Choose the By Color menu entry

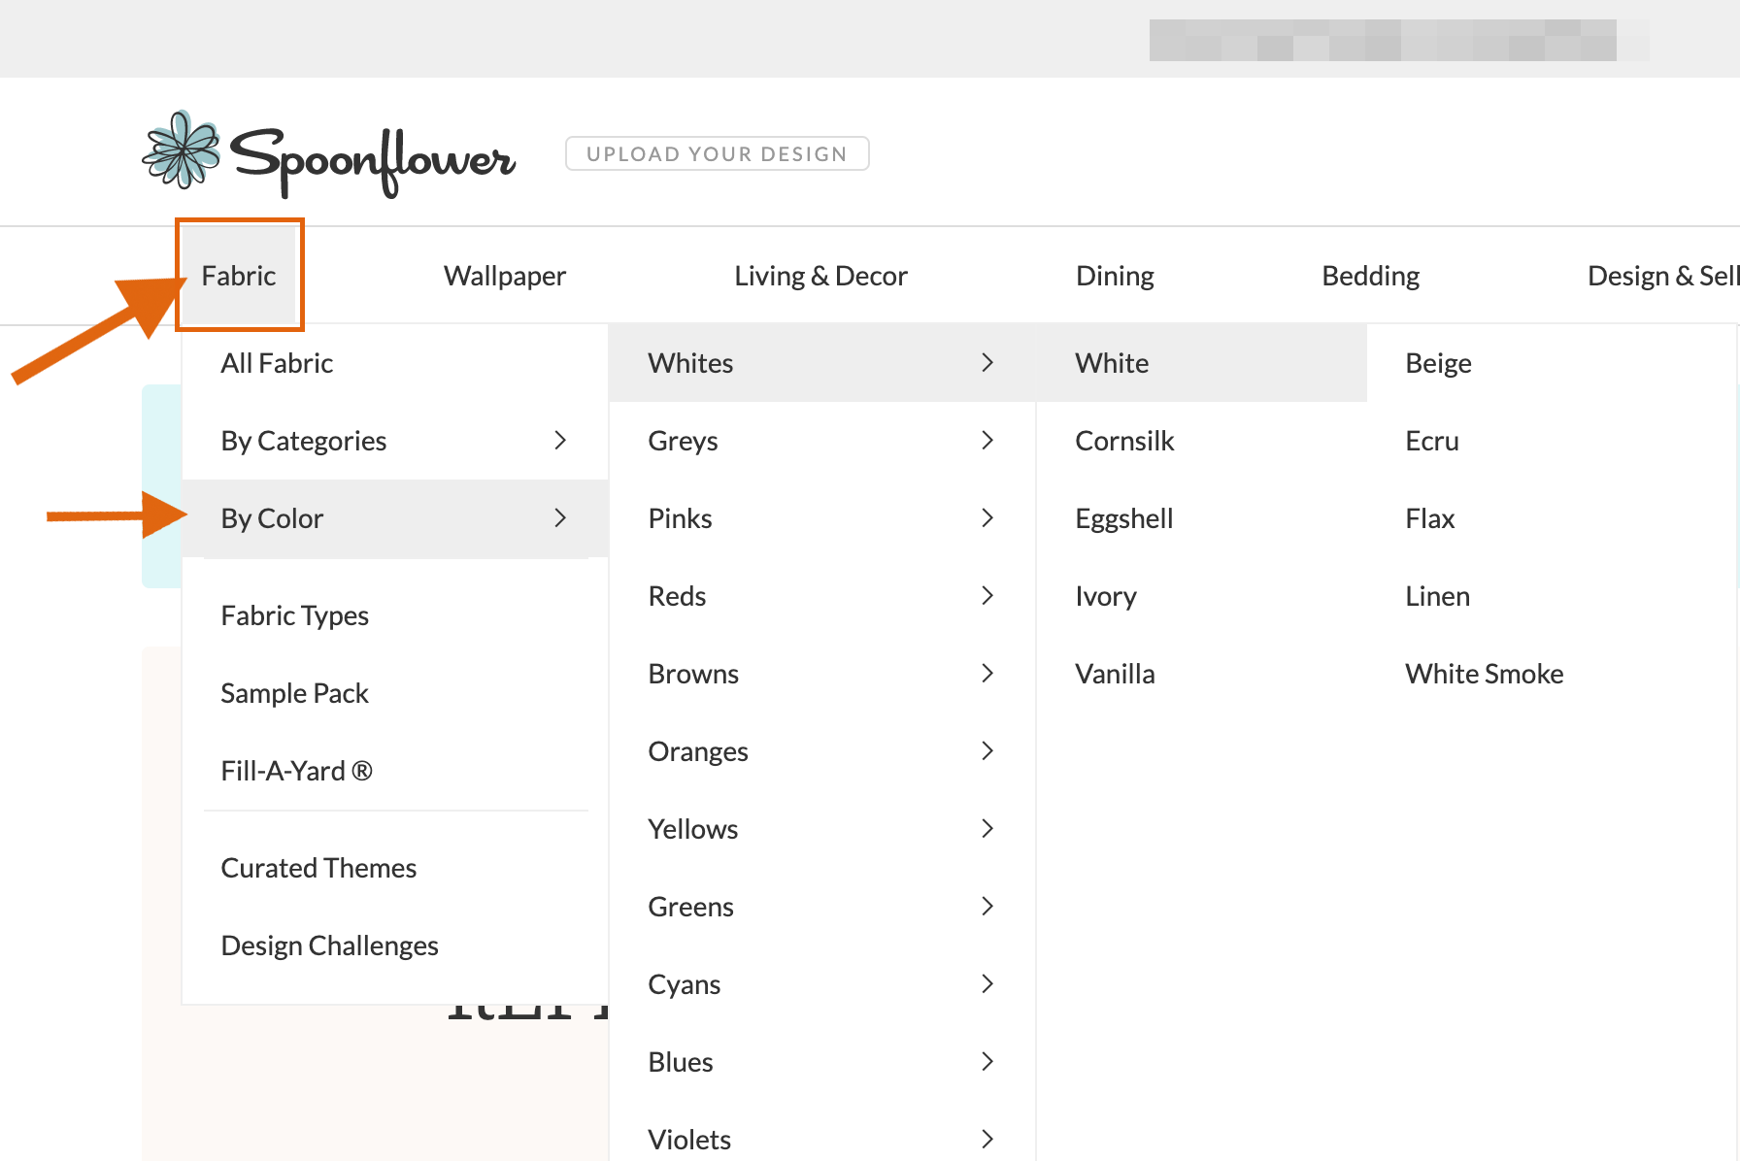(x=395, y=518)
